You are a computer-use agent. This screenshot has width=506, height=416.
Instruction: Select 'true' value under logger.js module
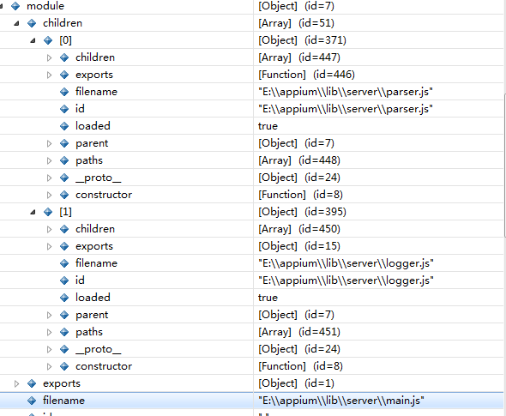pos(268,298)
